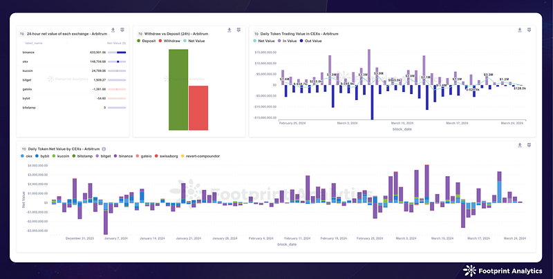Download the Daily Token Trading Value chart
Image resolution: width=553 pixels, height=279 pixels.
(x=520, y=30)
